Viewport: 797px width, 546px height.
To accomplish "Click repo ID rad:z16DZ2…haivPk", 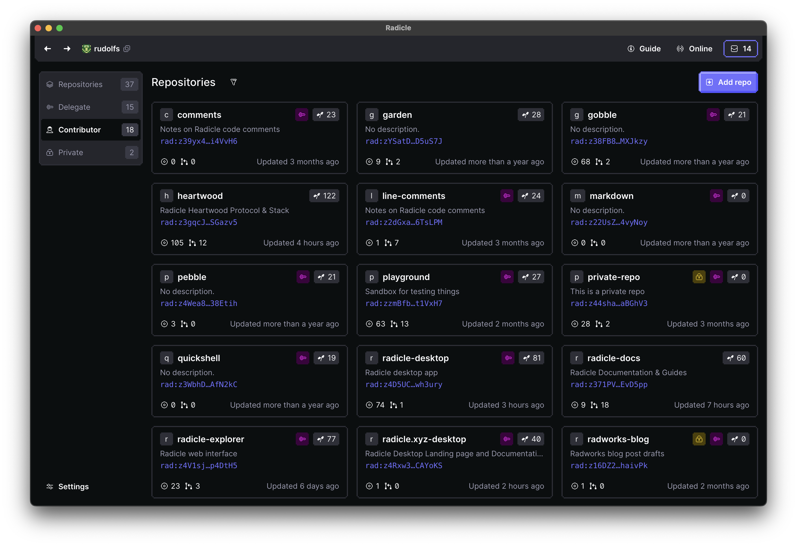I will tap(609, 465).
